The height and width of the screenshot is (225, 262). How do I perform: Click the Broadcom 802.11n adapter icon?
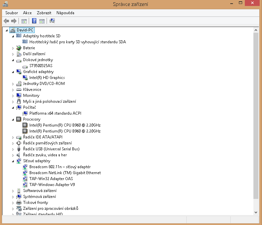[x=25, y=167]
